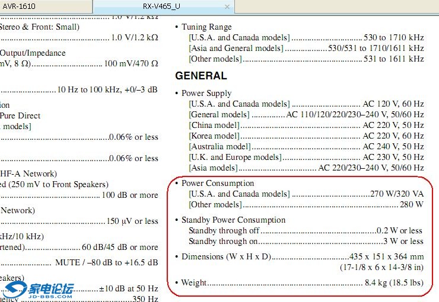Click the [U.K. and Europe models] label

pos(235,157)
